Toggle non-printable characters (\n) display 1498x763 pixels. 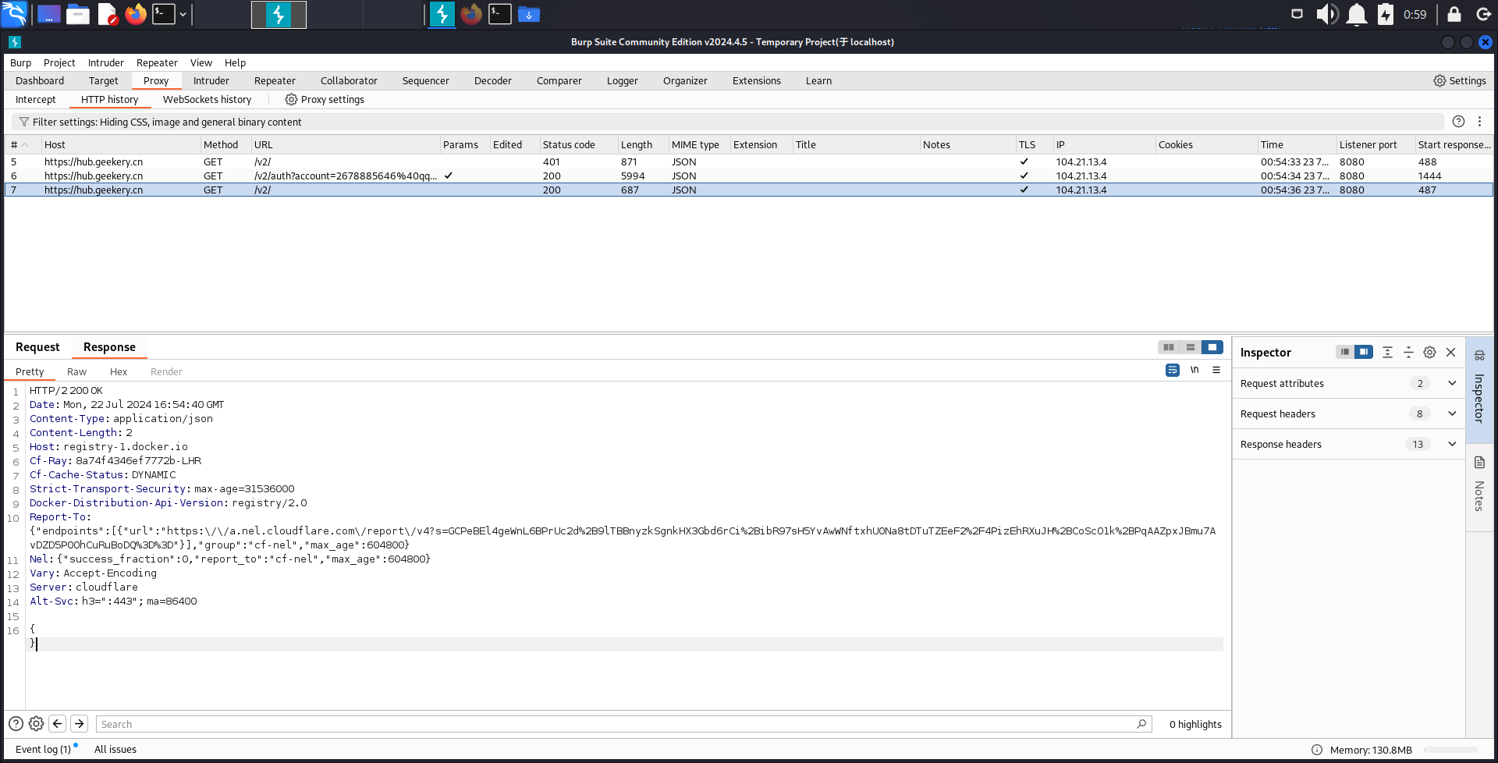[x=1194, y=370]
